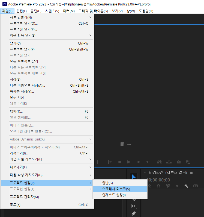Choose 복사본 저장(Y)... menu item

(x=47, y=92)
